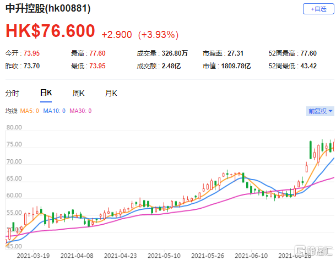The image size is (336, 260).
Task: Click the stock title 中升控股(hk00881)
Action: [48, 9]
